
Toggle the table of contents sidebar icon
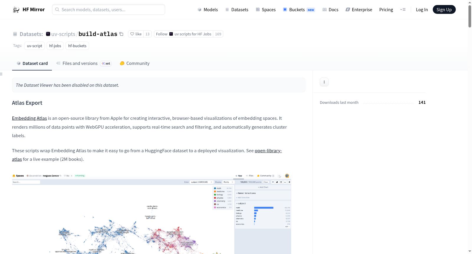tap(1, 74)
